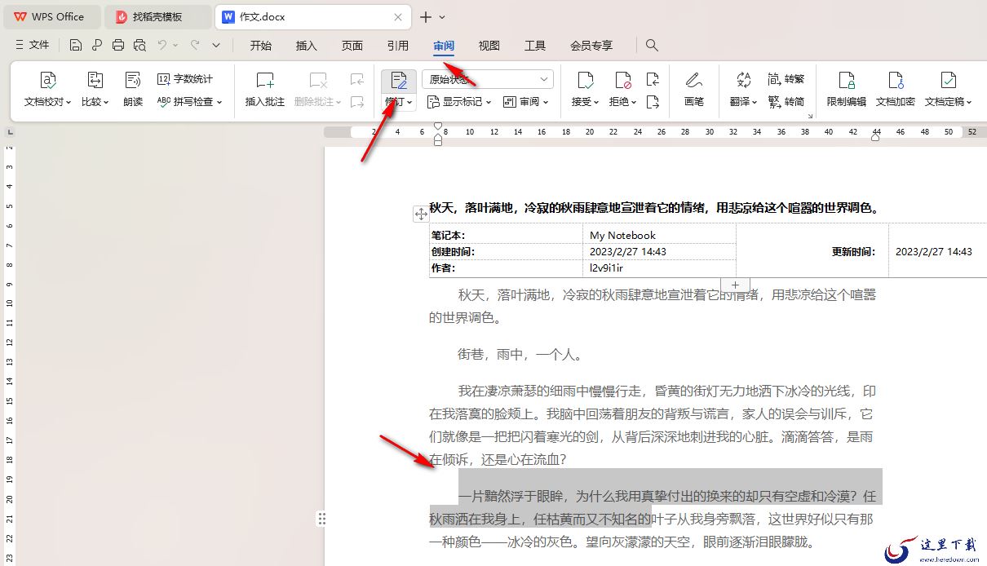
Task: Click the add row plus below table
Action: (x=735, y=285)
